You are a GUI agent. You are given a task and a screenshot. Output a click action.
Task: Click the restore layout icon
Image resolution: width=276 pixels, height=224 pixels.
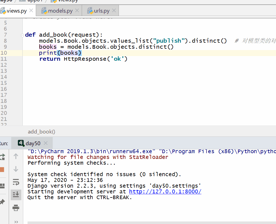pyautogui.click(x=2, y=186)
